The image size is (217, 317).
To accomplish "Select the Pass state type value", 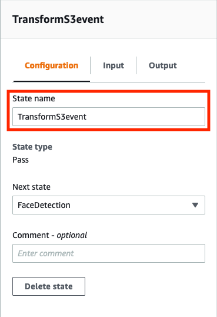I will click(21, 160).
